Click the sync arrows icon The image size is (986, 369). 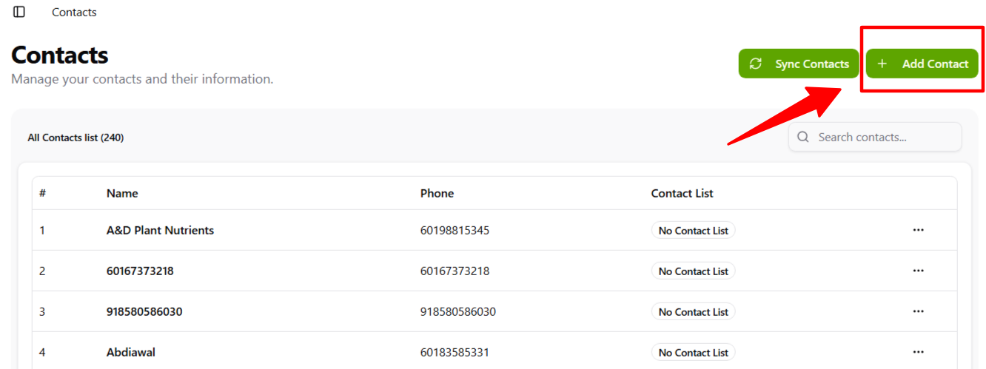756,64
